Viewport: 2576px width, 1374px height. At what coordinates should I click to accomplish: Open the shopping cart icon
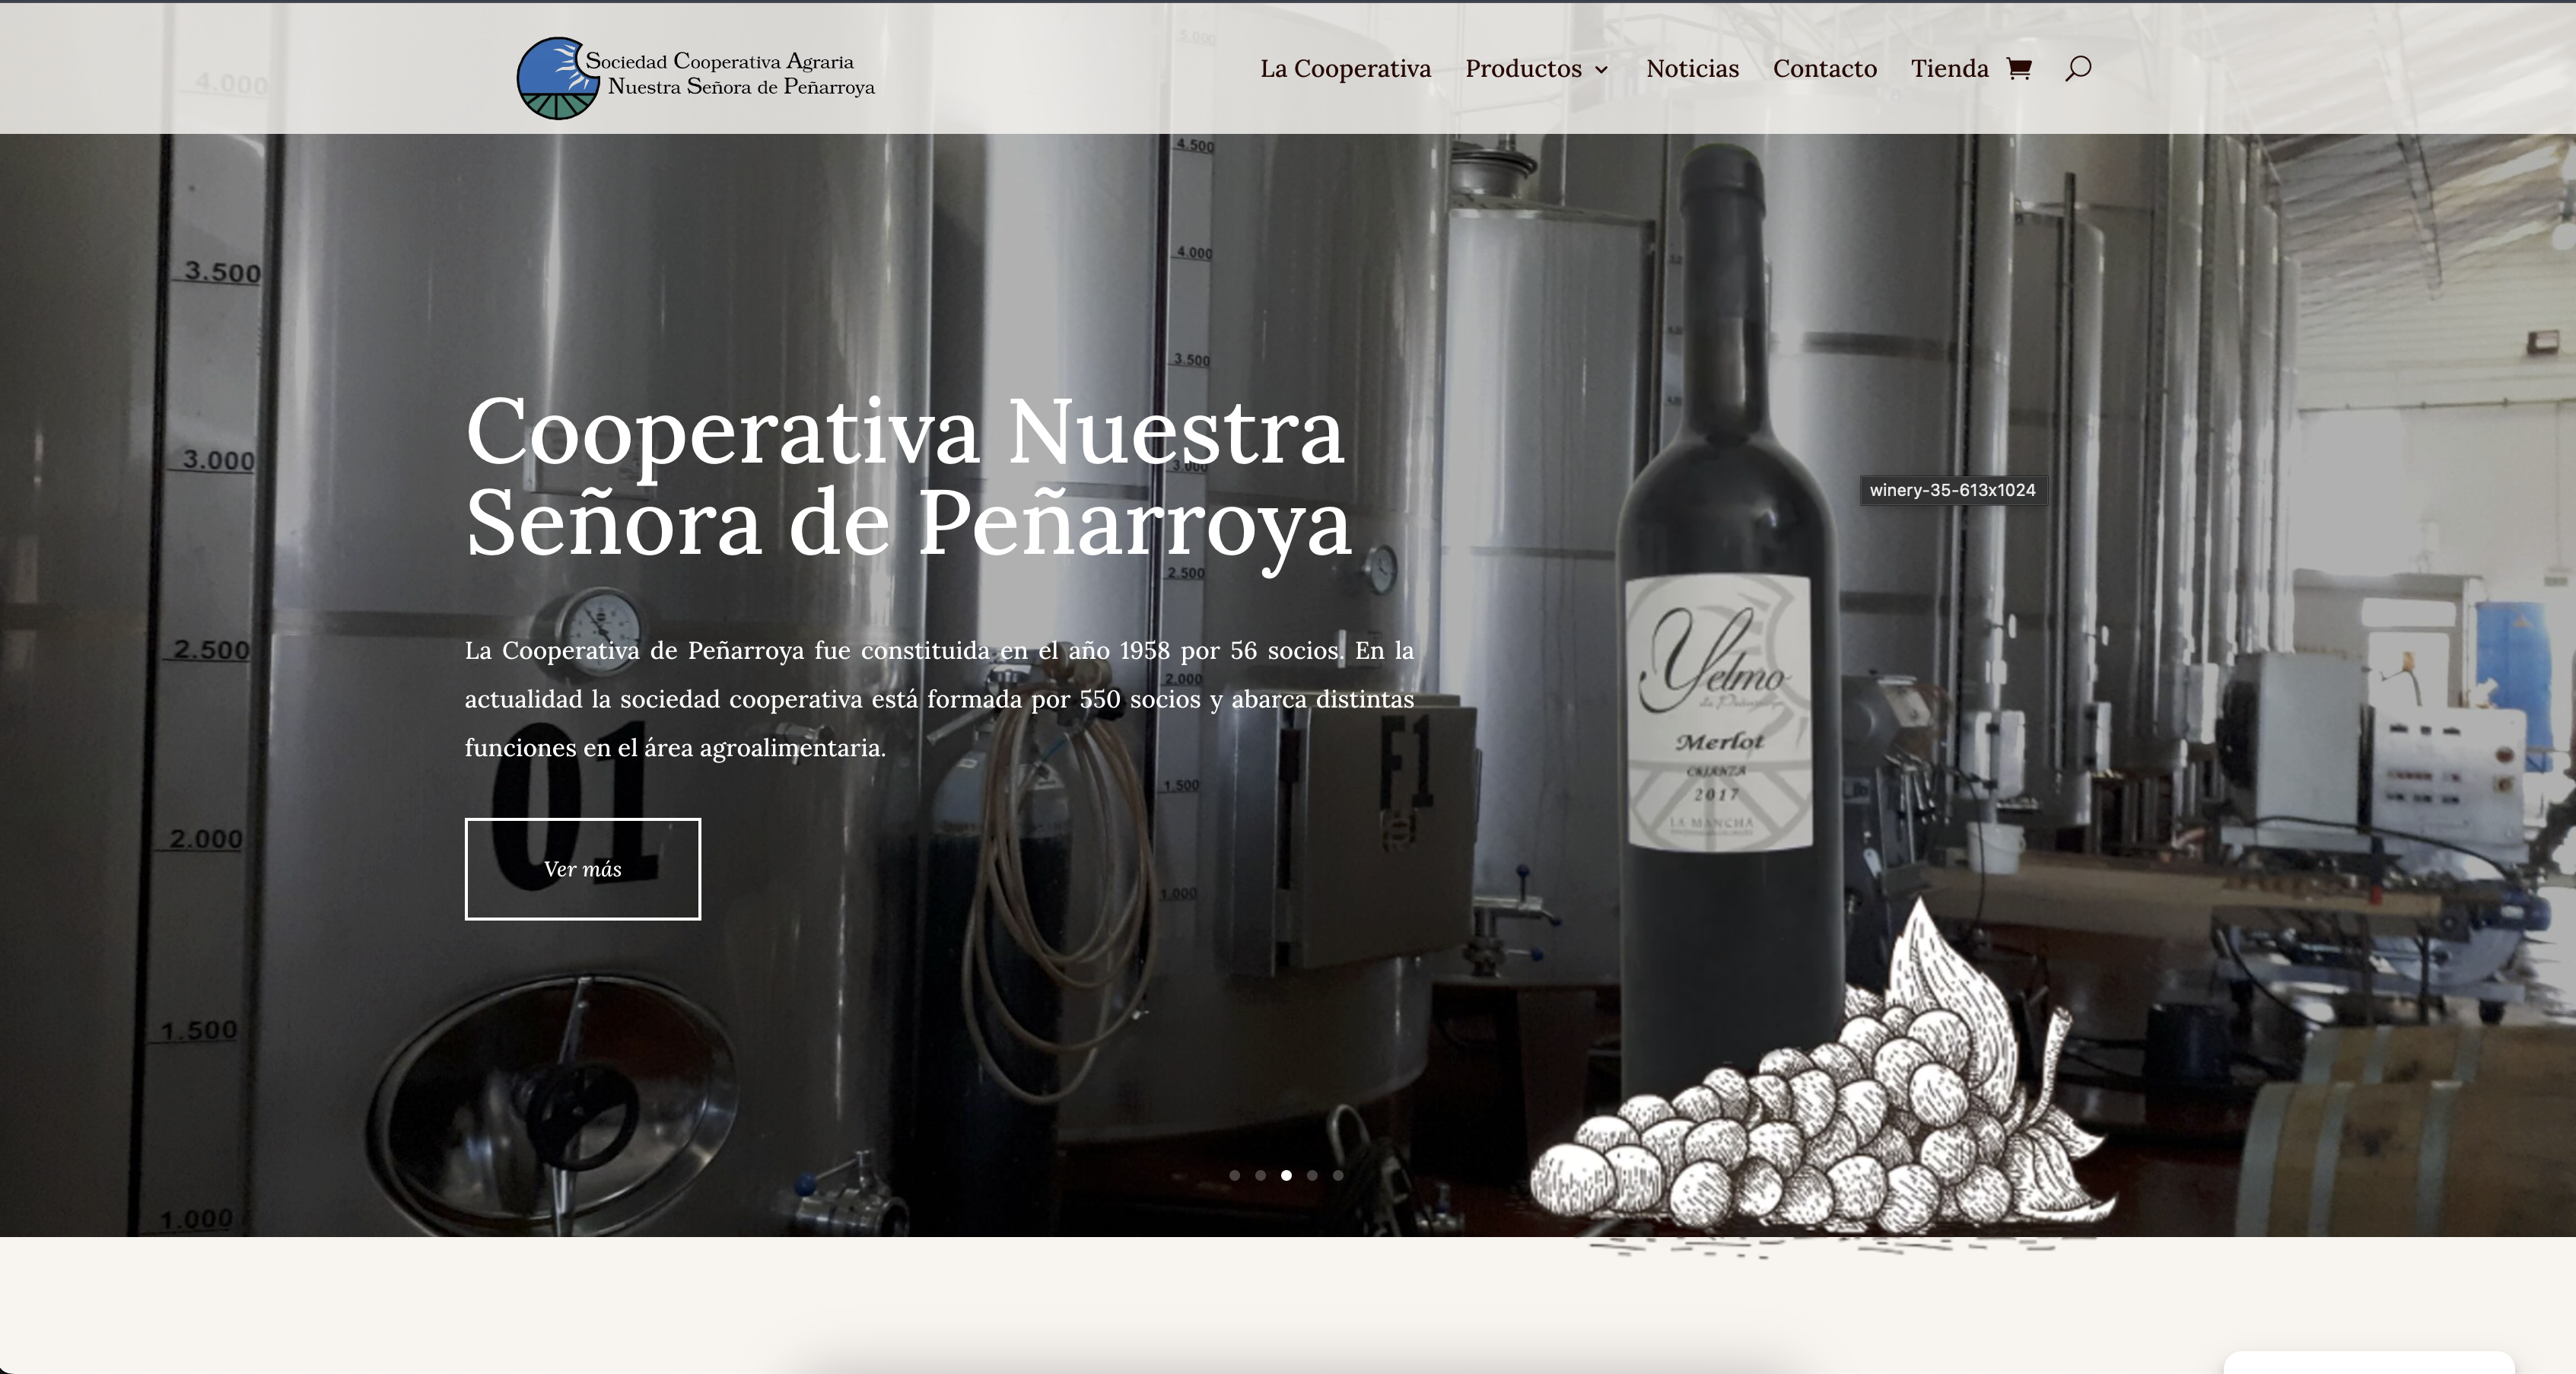point(2018,69)
